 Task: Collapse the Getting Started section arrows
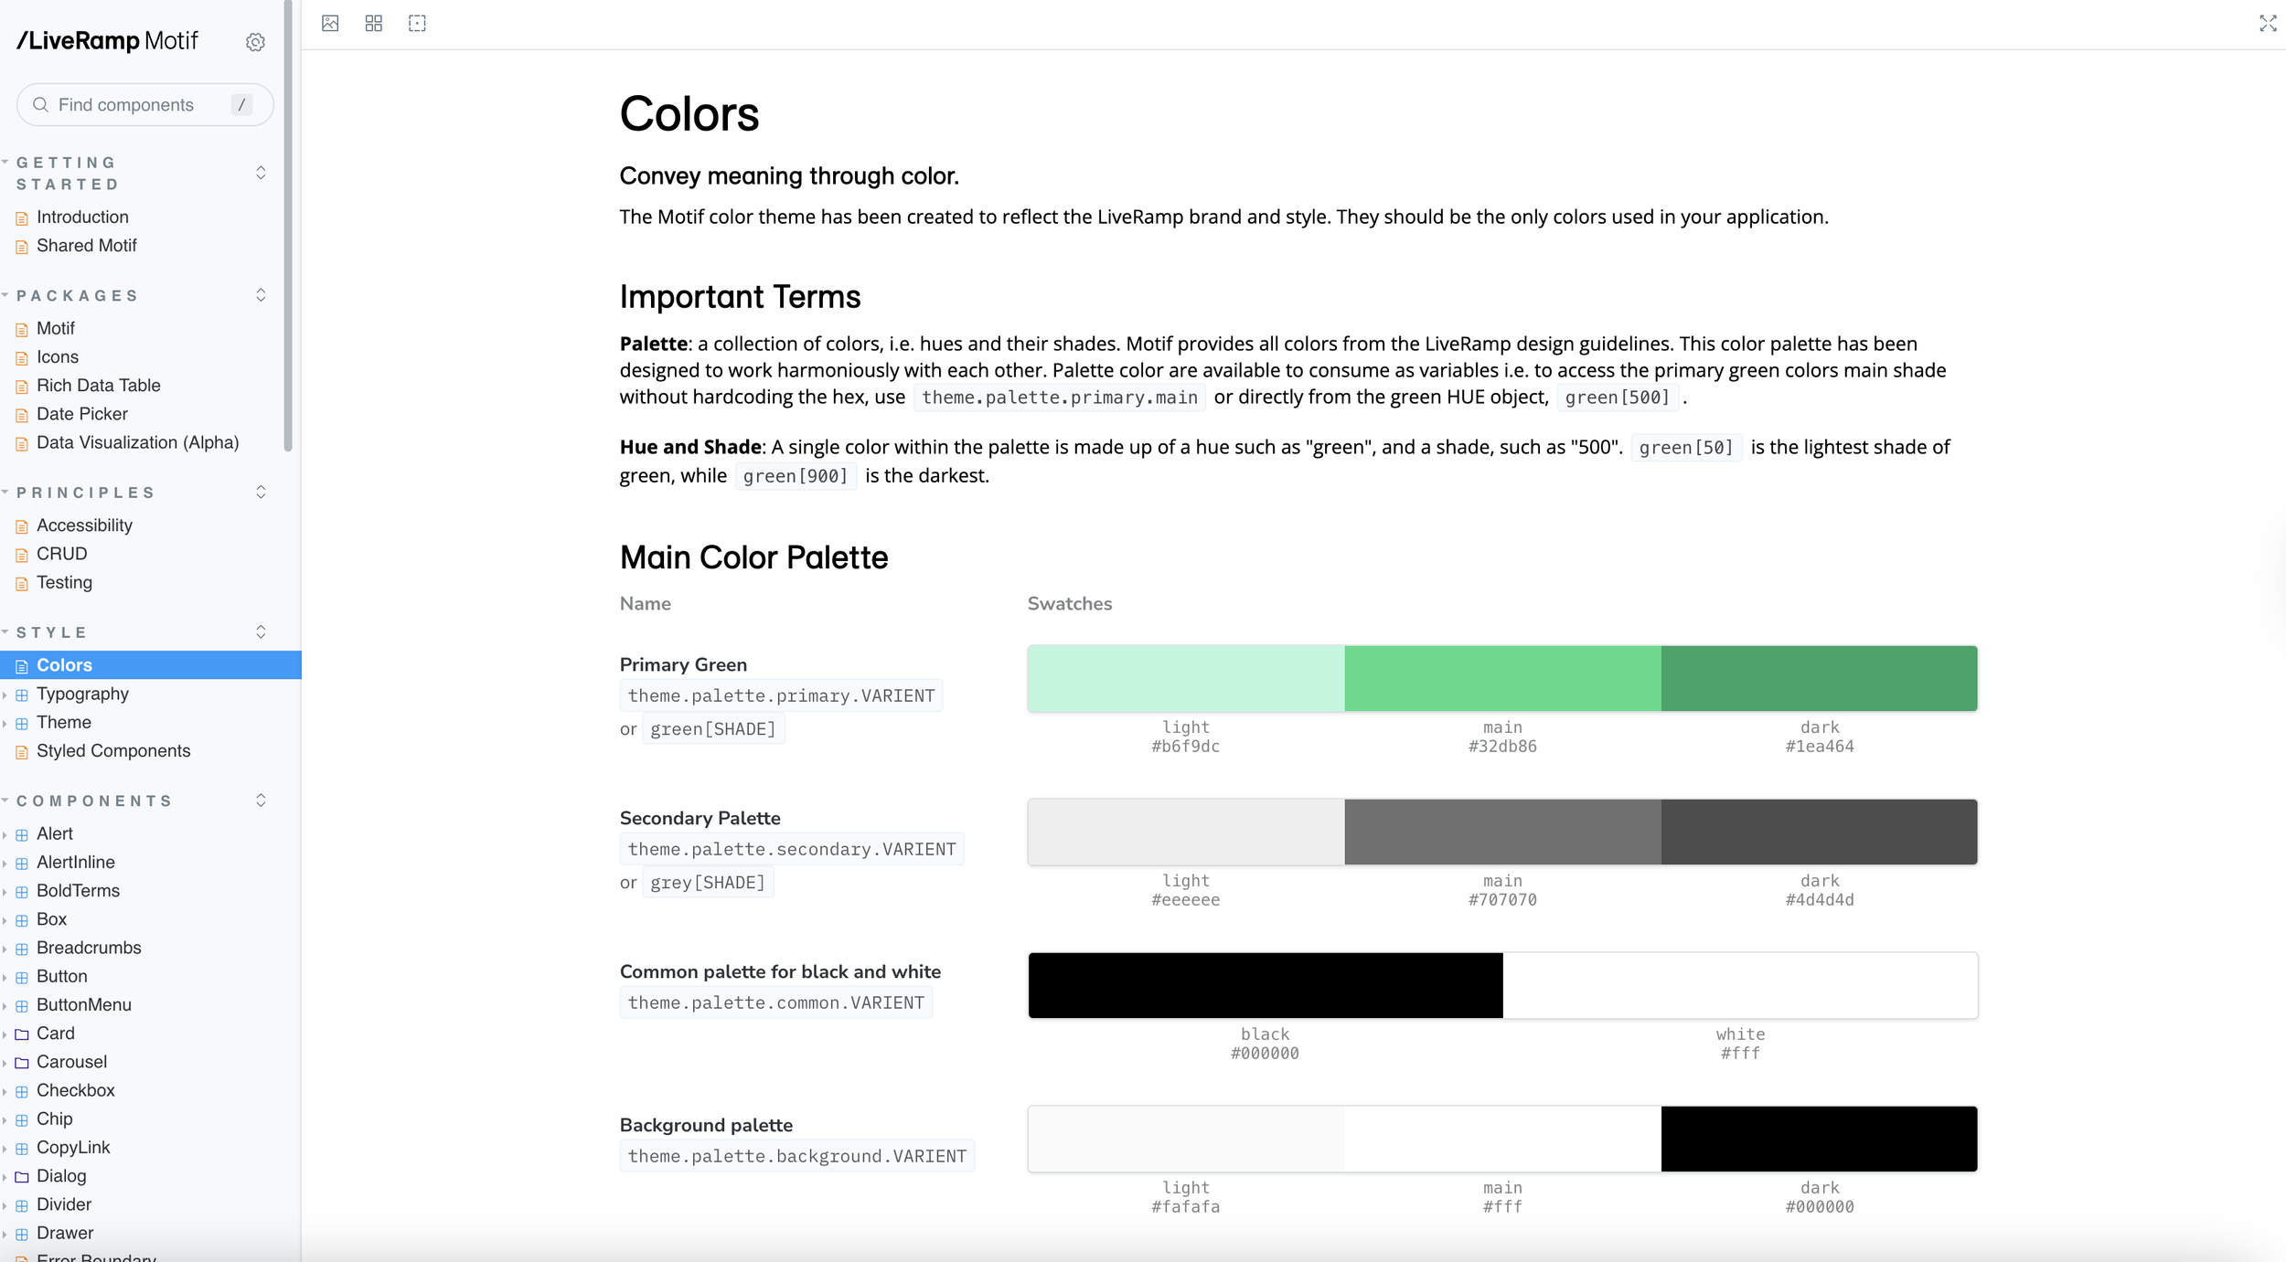(261, 173)
